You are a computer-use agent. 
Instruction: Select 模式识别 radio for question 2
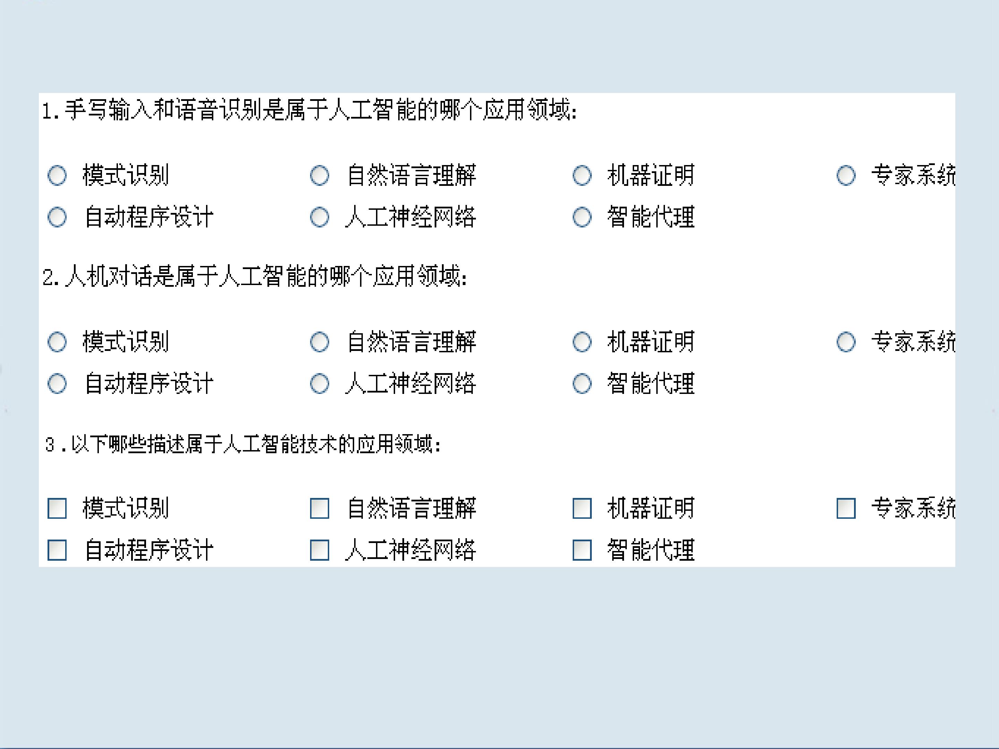[57, 342]
